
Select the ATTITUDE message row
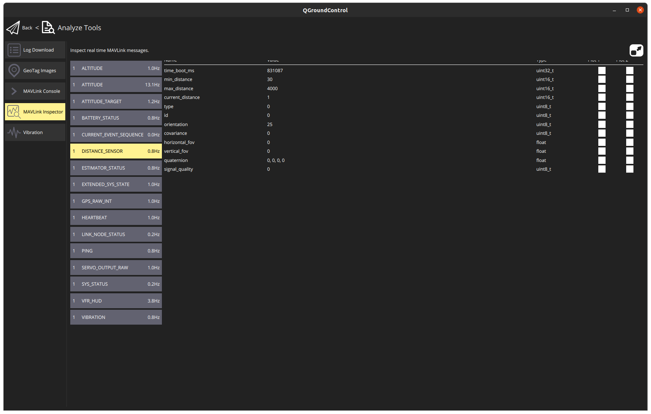[116, 84]
